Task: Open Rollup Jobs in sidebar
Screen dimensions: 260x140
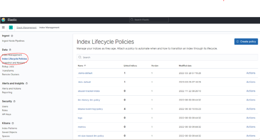Action: point(8,67)
